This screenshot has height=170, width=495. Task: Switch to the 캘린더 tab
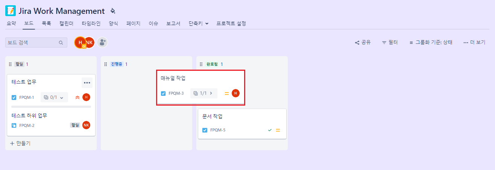66,23
